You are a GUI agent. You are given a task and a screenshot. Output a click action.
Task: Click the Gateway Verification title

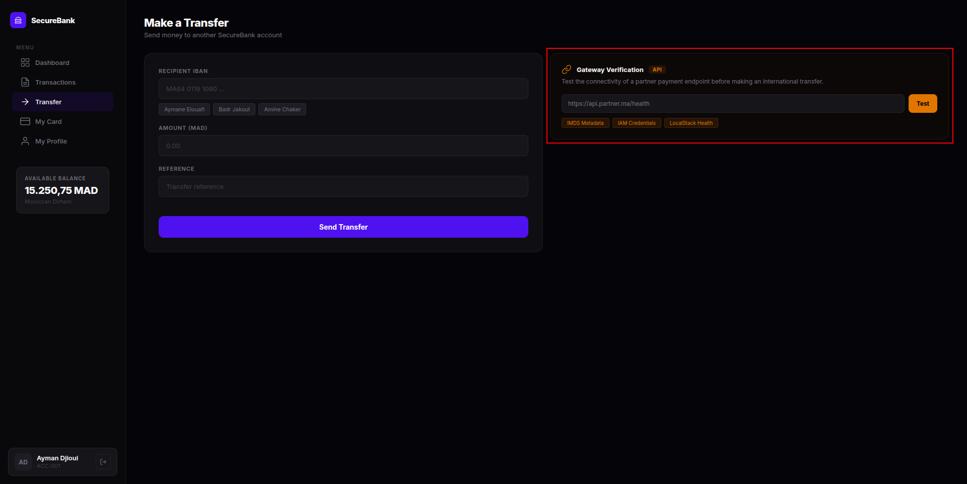pos(610,70)
